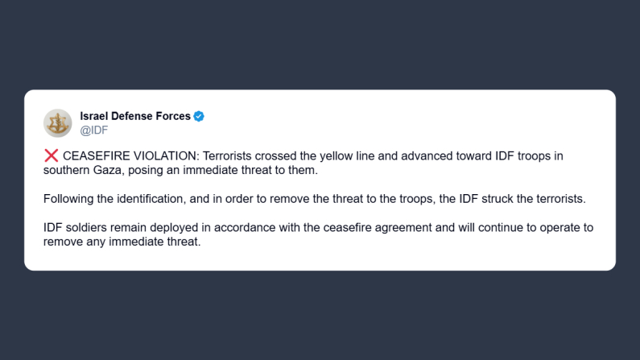Click the Israel Defense Forces profile avatar
This screenshot has width=640, height=360.
[x=58, y=122]
